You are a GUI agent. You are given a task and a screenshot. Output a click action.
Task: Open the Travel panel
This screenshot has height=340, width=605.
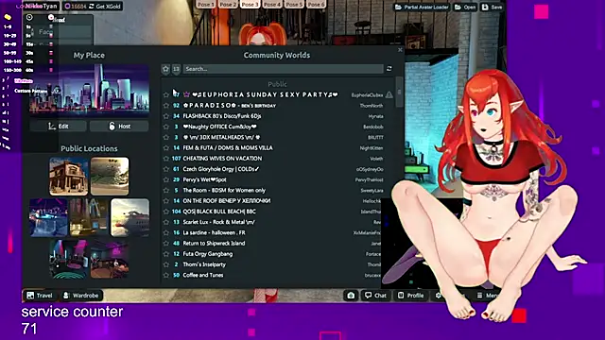(40, 296)
